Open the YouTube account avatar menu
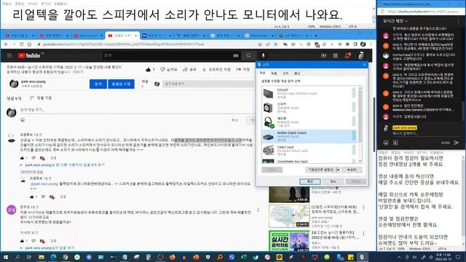466x262 pixels. (361, 55)
